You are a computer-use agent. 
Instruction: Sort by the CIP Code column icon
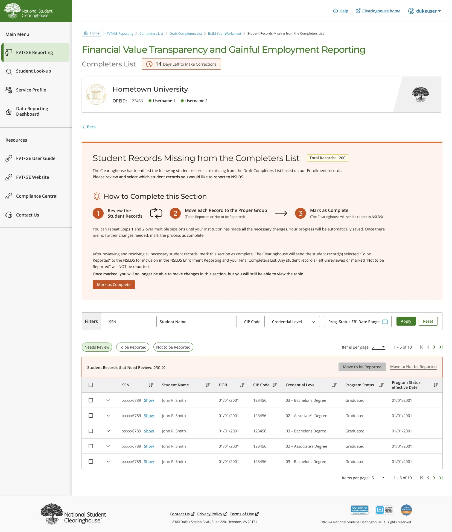point(275,385)
